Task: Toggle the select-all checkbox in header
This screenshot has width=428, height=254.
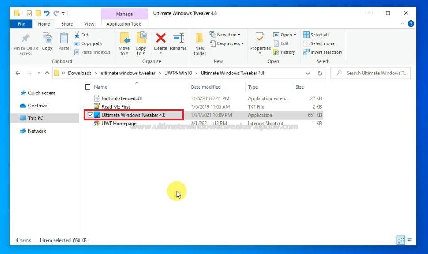Action: pyautogui.click(x=88, y=87)
